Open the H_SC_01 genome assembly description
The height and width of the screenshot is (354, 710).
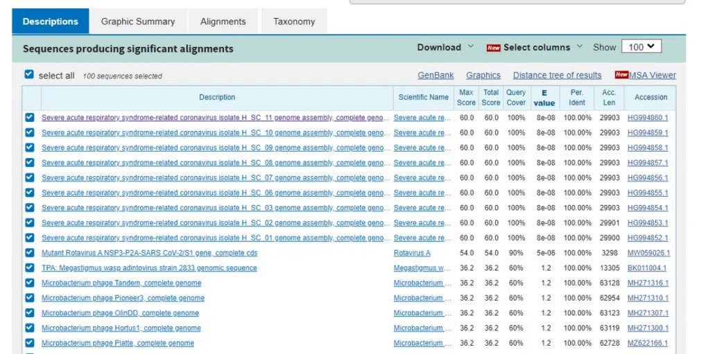click(x=216, y=238)
